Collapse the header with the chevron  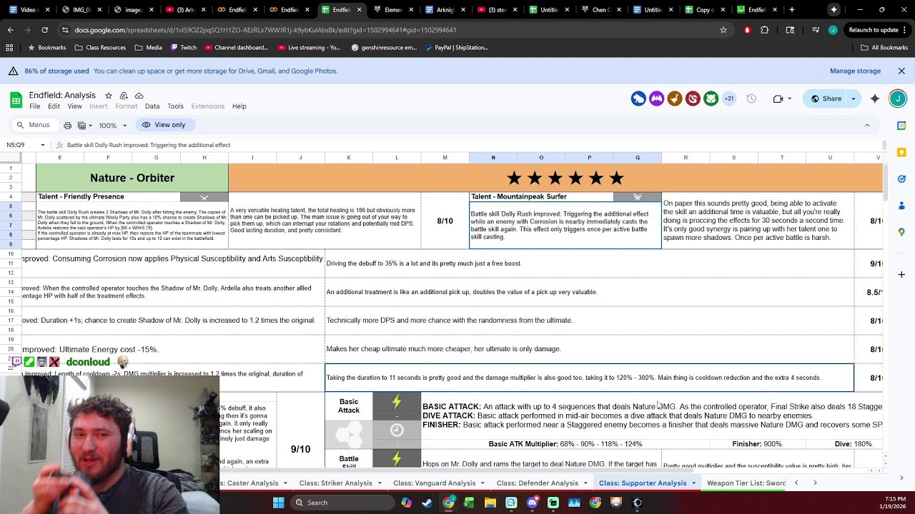[x=867, y=125]
